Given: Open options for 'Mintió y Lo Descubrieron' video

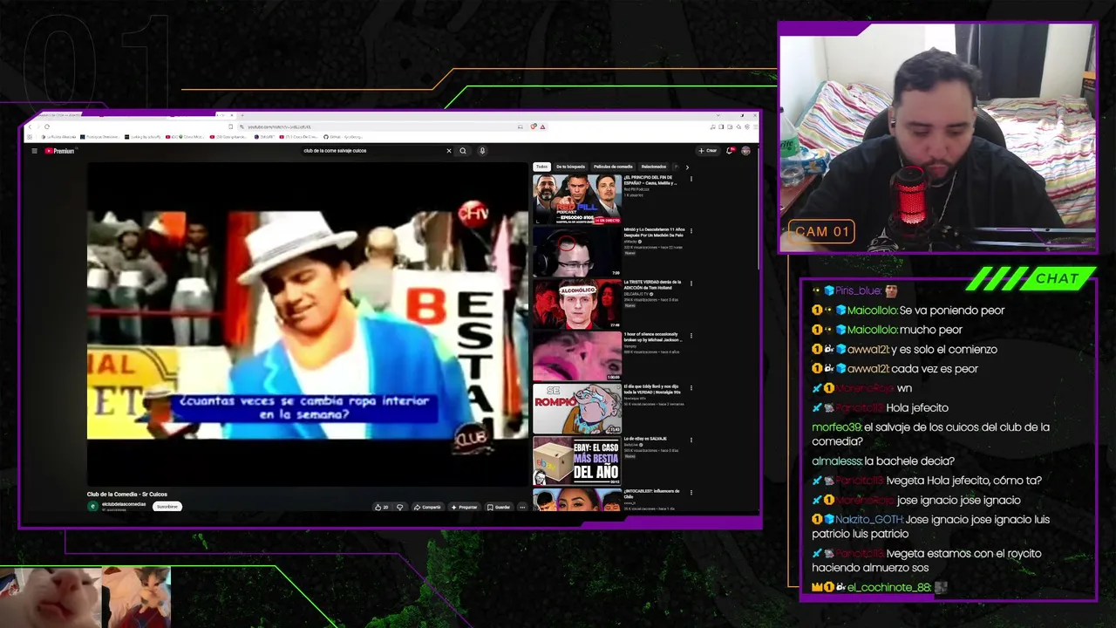Looking at the screenshot, I should (x=691, y=231).
